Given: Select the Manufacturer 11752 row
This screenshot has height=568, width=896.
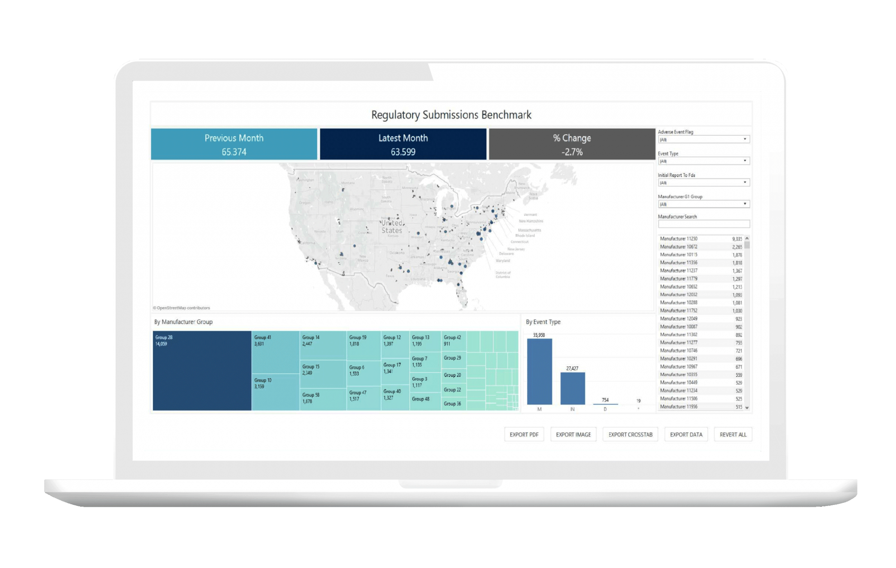Looking at the screenshot, I should point(701,311).
